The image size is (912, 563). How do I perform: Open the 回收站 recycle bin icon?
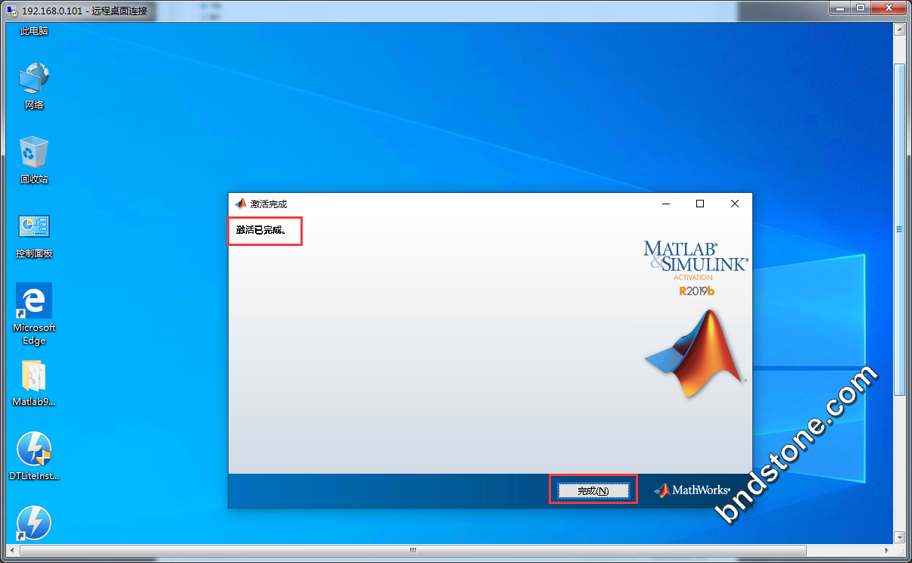tap(34, 152)
